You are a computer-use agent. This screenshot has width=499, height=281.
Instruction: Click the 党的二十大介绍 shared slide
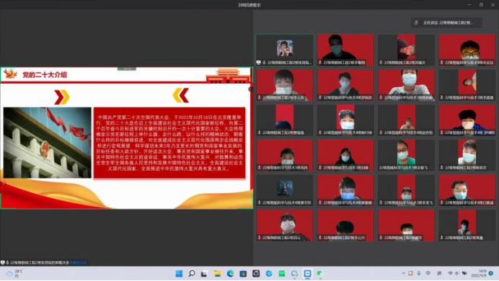126,138
